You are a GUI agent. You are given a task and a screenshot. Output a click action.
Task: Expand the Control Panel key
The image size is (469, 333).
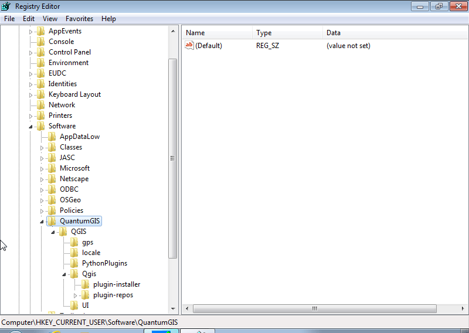click(x=30, y=53)
